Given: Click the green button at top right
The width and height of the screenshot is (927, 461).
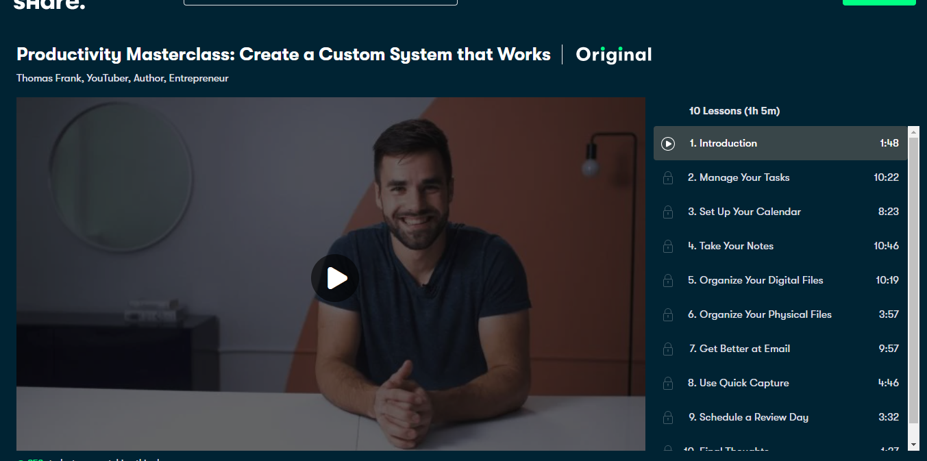Looking at the screenshot, I should click(x=879, y=2).
